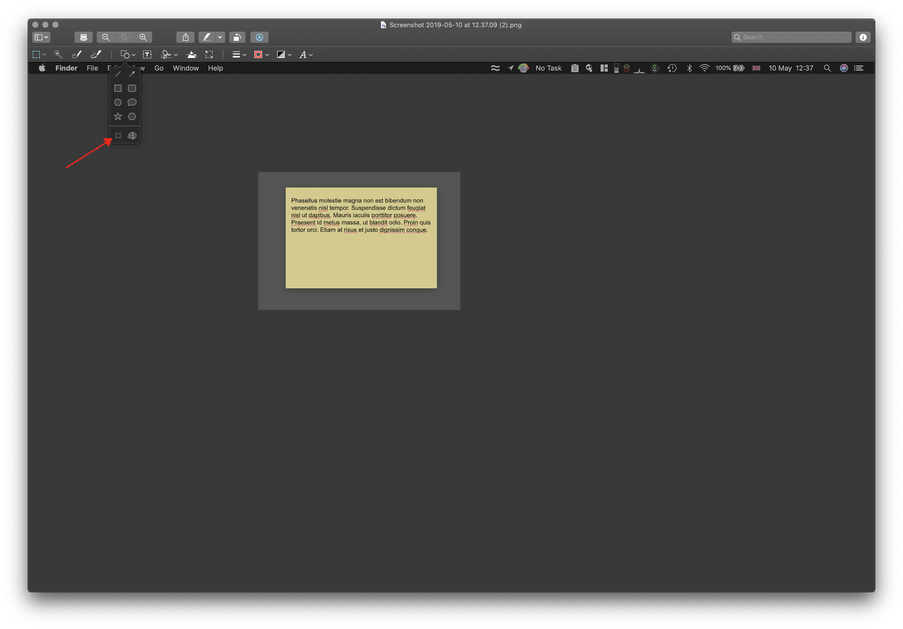Pick the Speech Bubble shape
Screen dimensions: 903x629
[132, 102]
